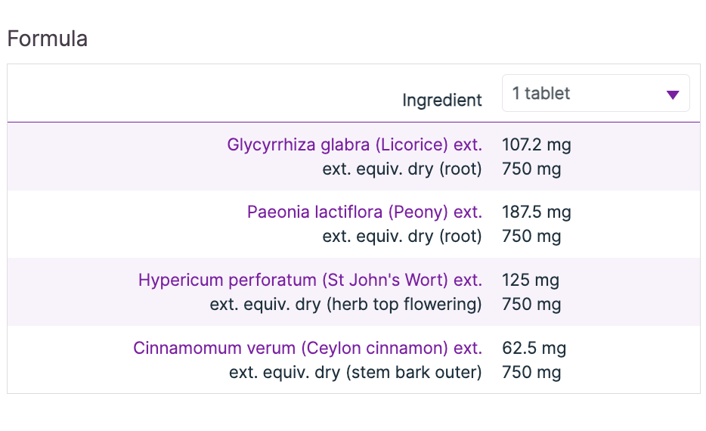Open the 1 tablet dosage dropdown

[595, 94]
